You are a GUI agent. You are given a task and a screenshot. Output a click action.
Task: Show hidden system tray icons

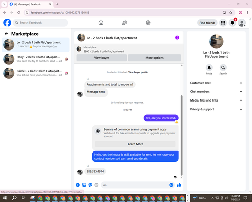coord(212,198)
